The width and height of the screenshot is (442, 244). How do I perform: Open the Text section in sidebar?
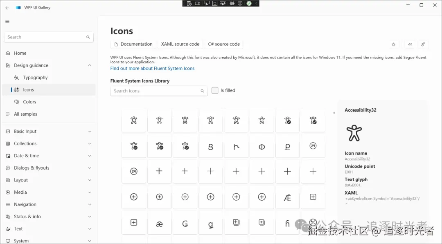[x=48, y=229]
